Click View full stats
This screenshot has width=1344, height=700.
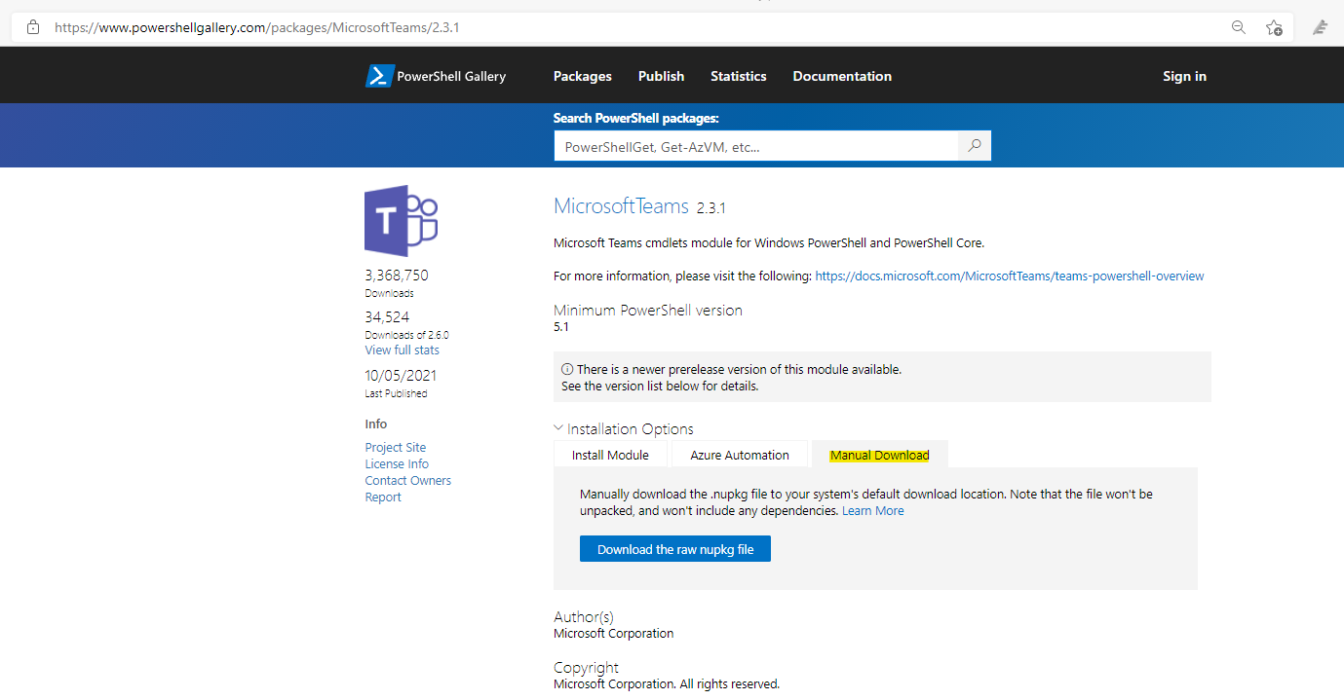[401, 350]
